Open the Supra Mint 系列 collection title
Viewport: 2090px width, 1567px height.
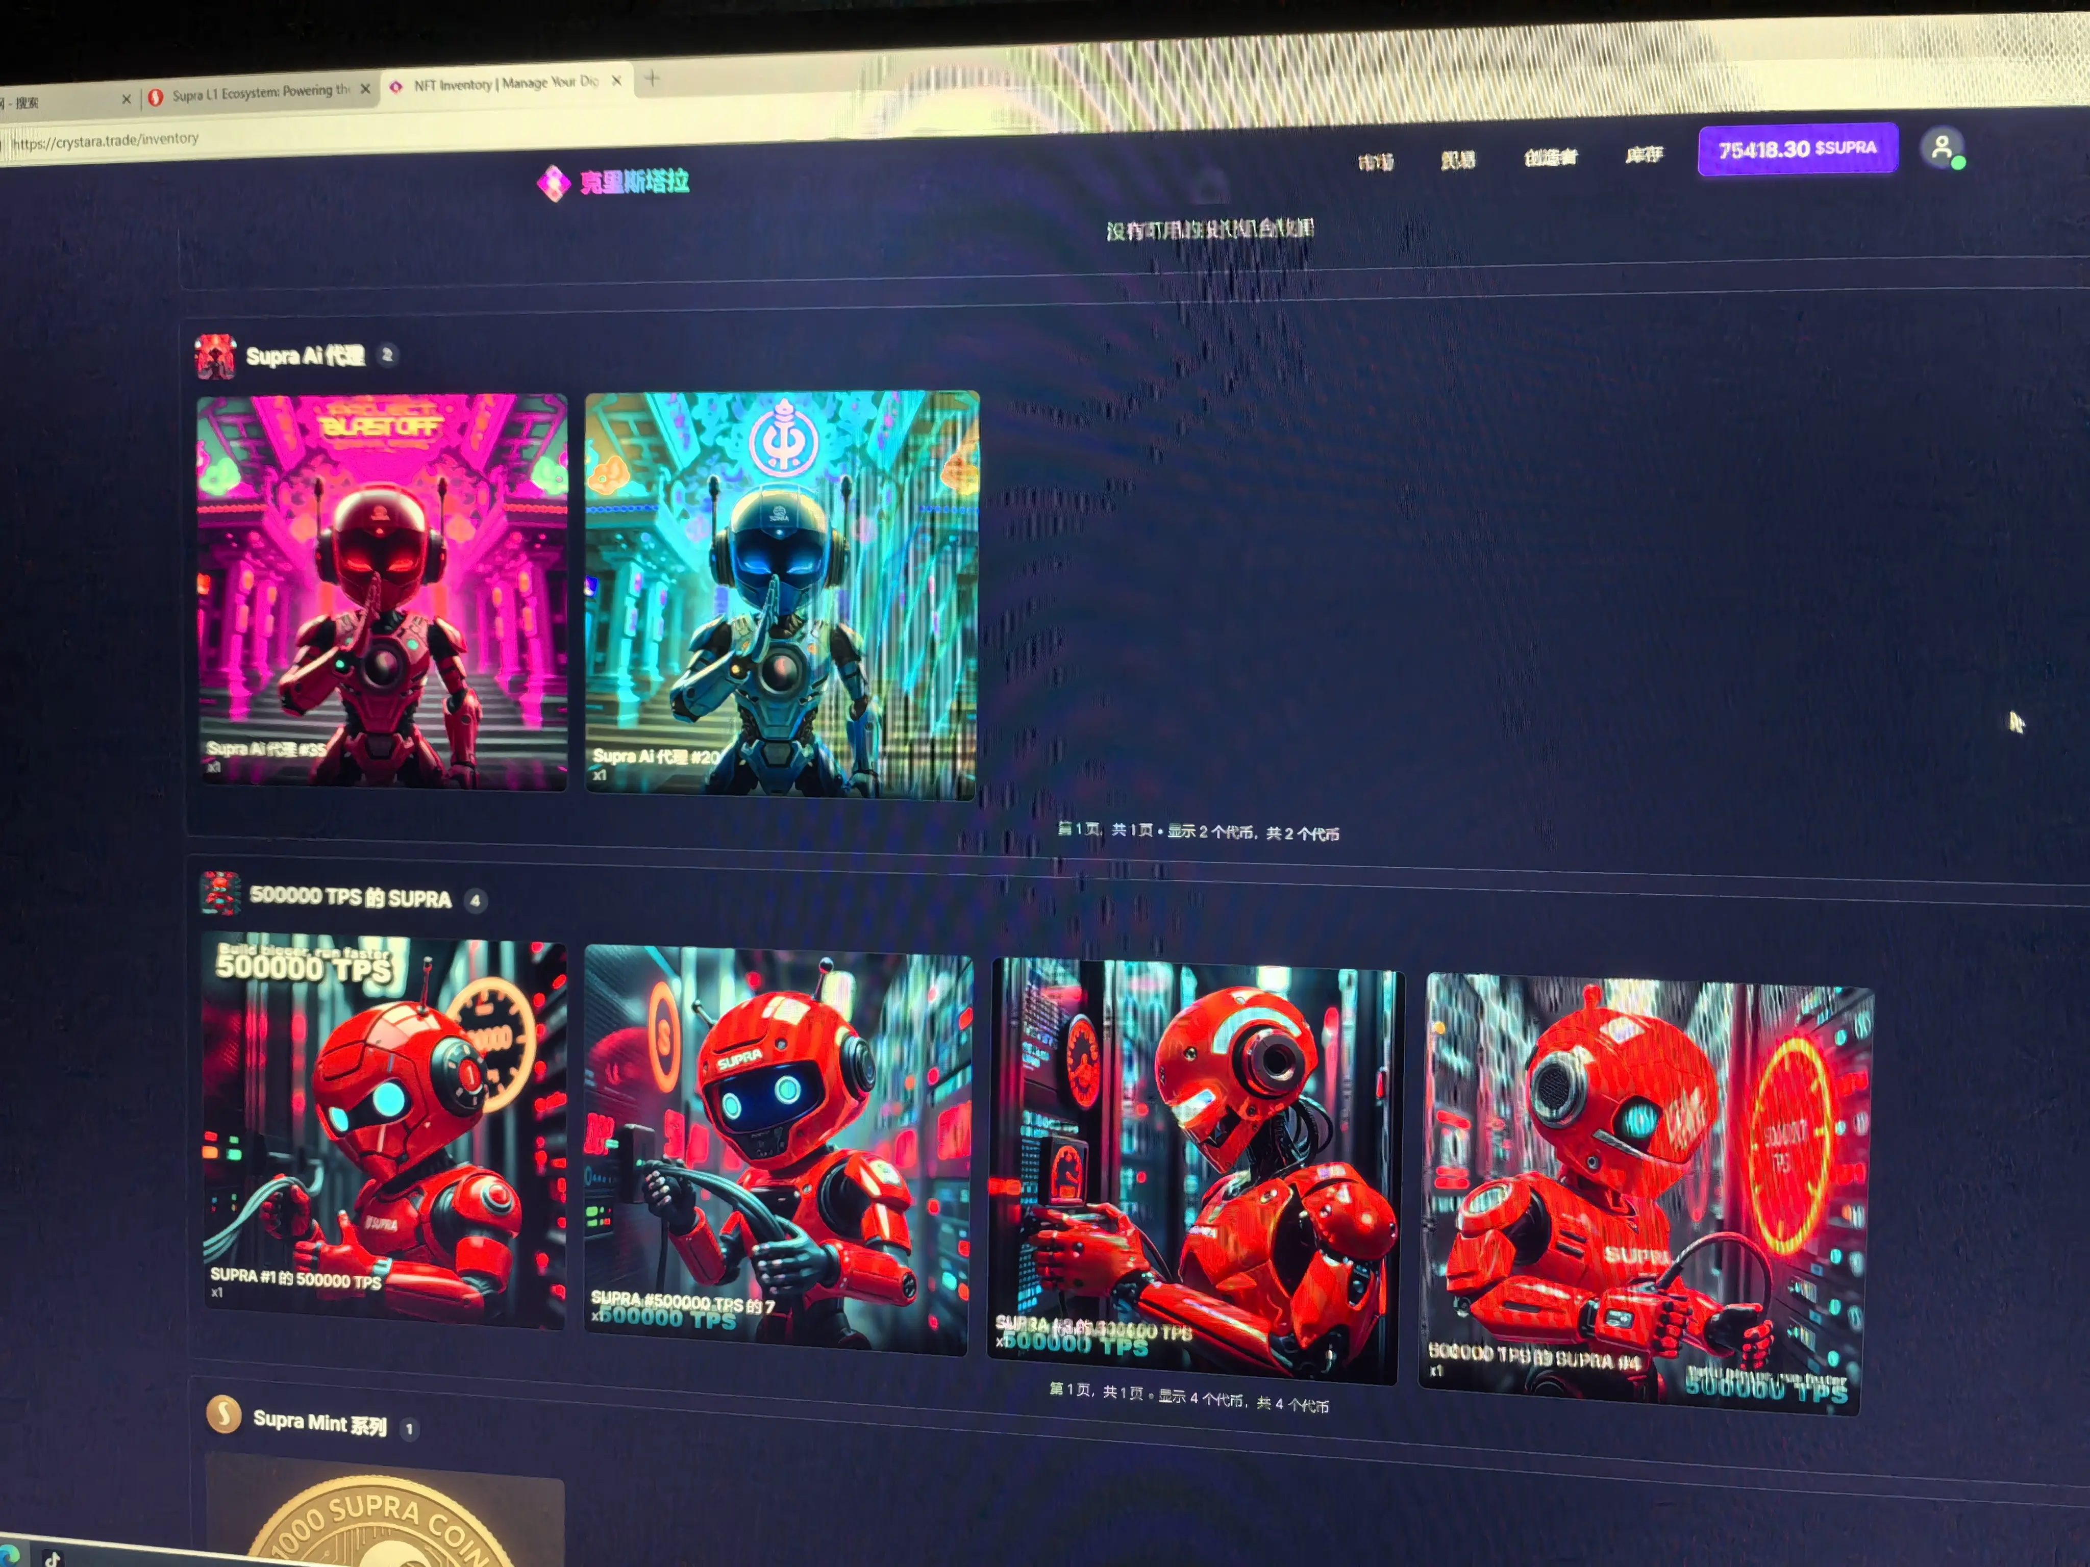[320, 1423]
